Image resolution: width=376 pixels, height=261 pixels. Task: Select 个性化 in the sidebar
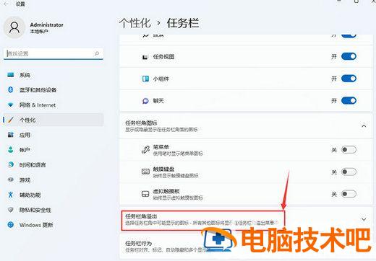click(x=54, y=120)
